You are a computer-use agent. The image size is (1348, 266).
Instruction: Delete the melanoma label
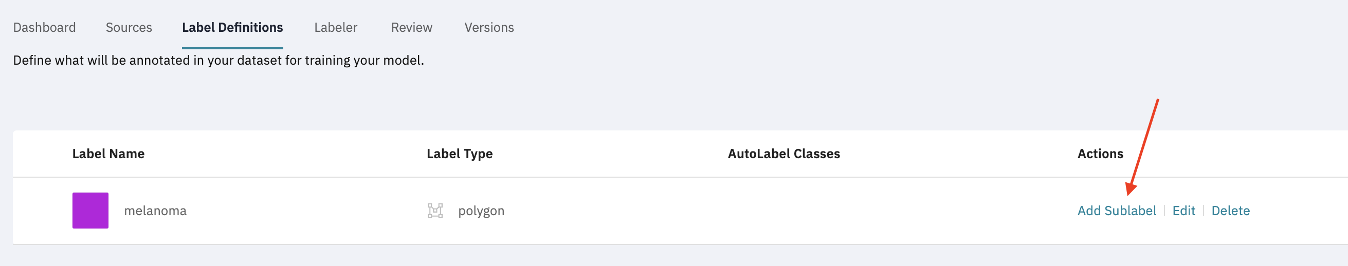pos(1230,211)
